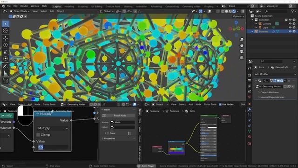Select the Select Box tool in viewport toolbar
298x168 pixels.
5,24
